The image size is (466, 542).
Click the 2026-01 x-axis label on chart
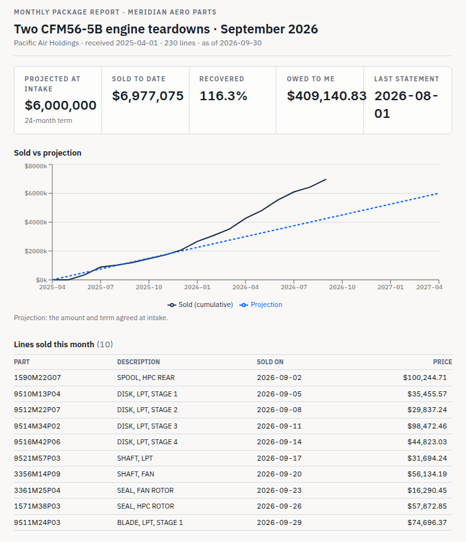coord(197,287)
